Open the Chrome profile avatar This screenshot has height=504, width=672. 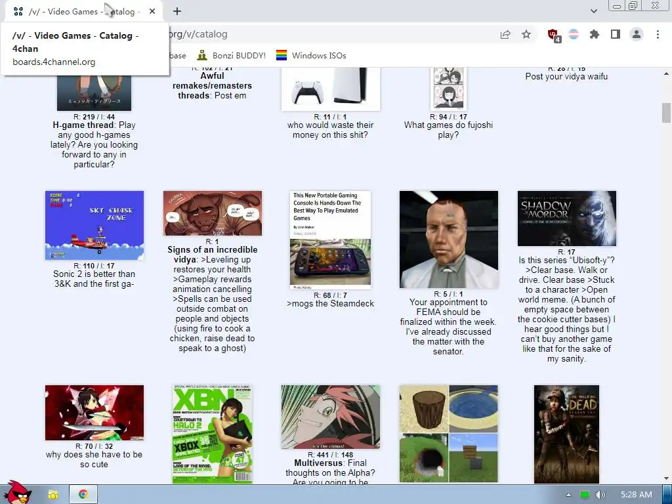coord(637,34)
